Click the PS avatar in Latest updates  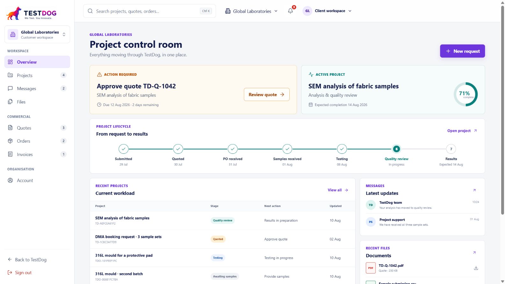pos(371,222)
